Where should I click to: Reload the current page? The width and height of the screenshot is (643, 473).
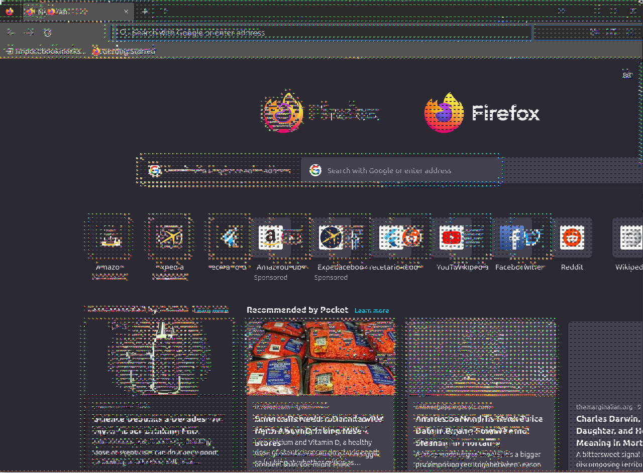(48, 33)
